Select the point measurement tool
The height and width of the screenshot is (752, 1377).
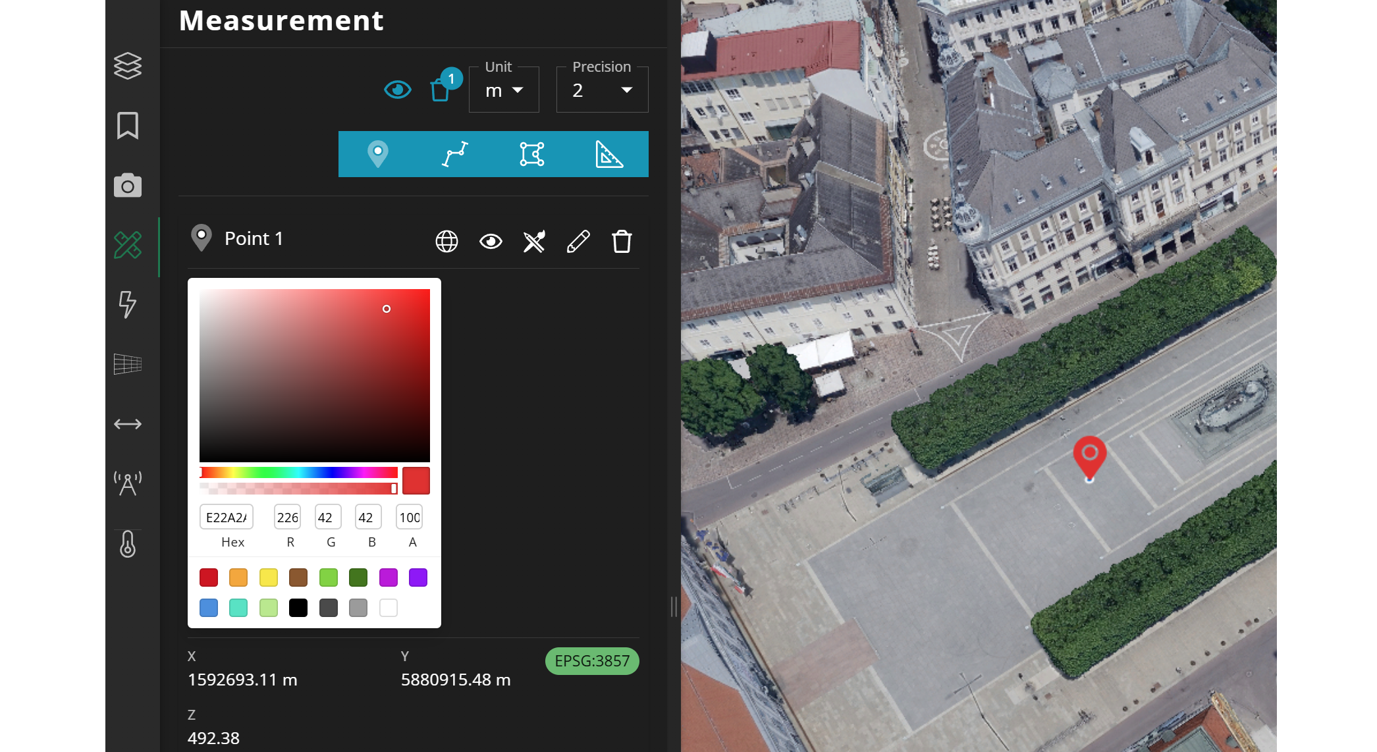[x=377, y=154]
